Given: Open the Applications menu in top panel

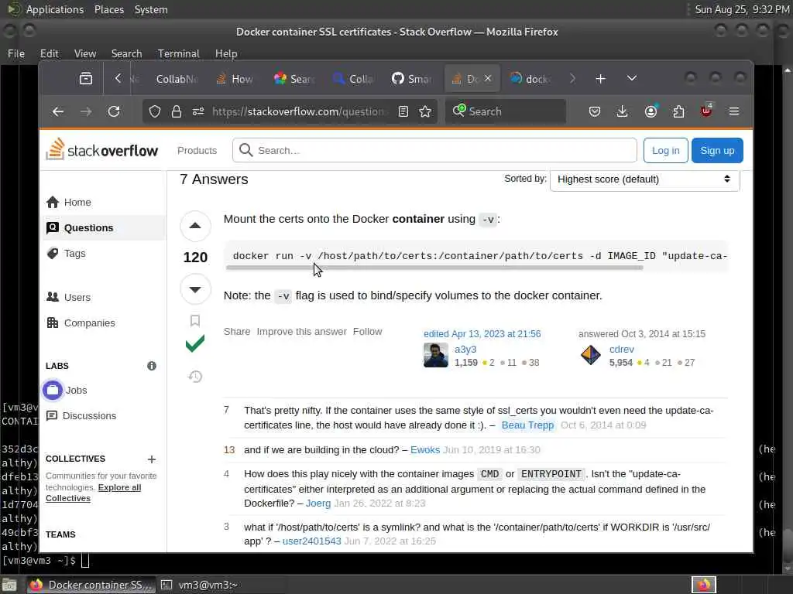Looking at the screenshot, I should pos(55,9).
